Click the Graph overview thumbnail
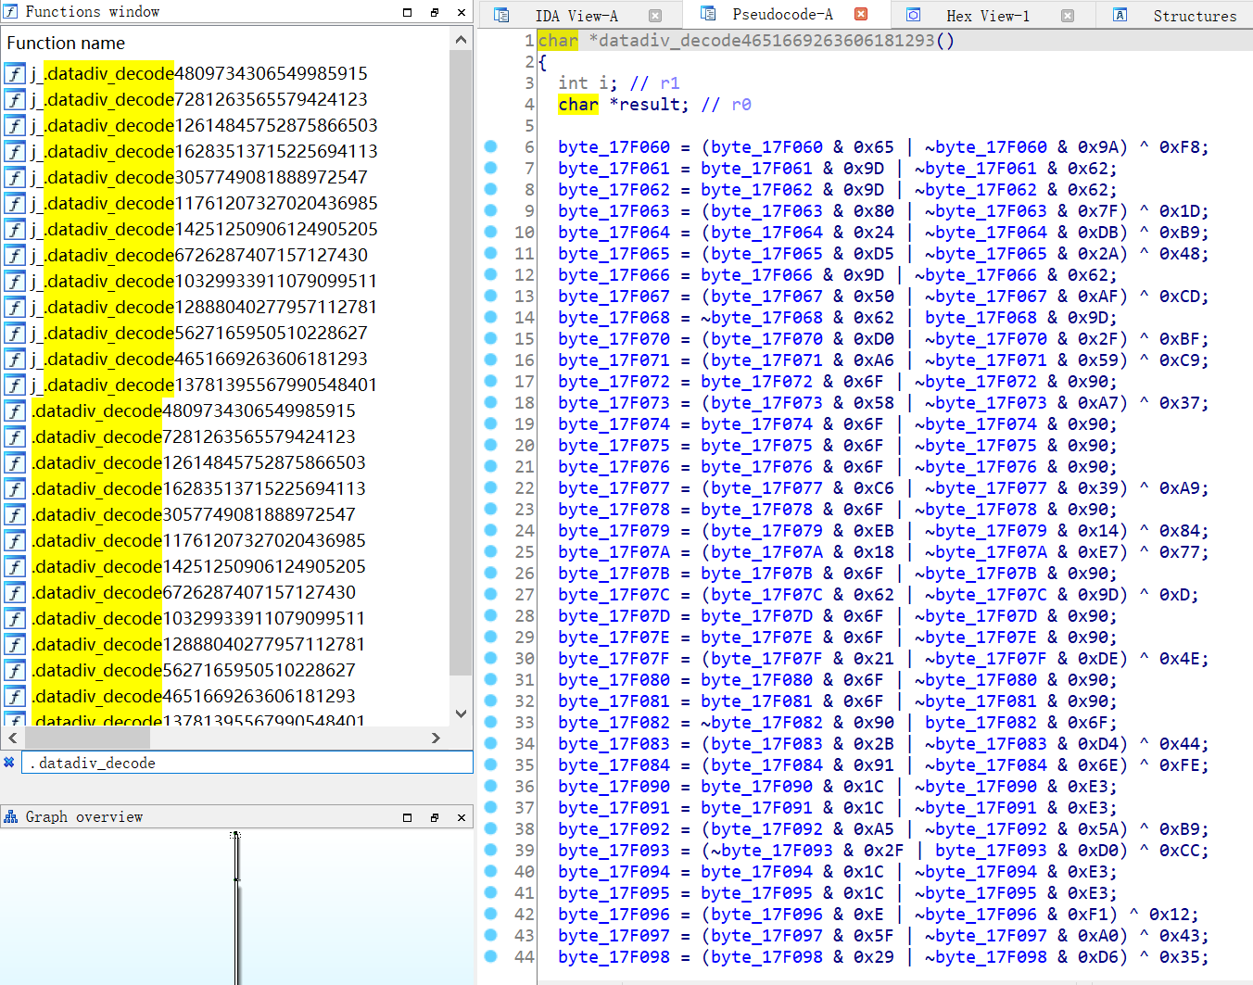 [236, 907]
